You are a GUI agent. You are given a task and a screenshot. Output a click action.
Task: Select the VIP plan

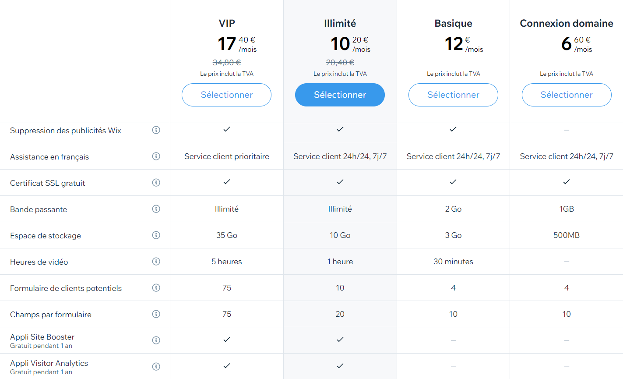pyautogui.click(x=226, y=95)
